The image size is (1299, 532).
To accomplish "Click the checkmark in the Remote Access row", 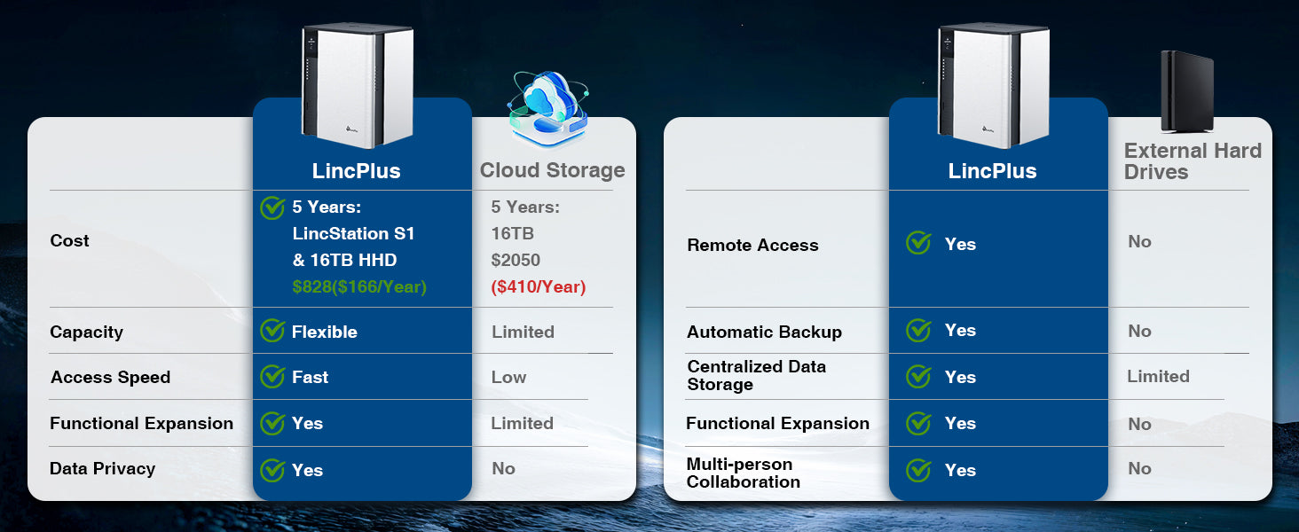I will (x=918, y=244).
